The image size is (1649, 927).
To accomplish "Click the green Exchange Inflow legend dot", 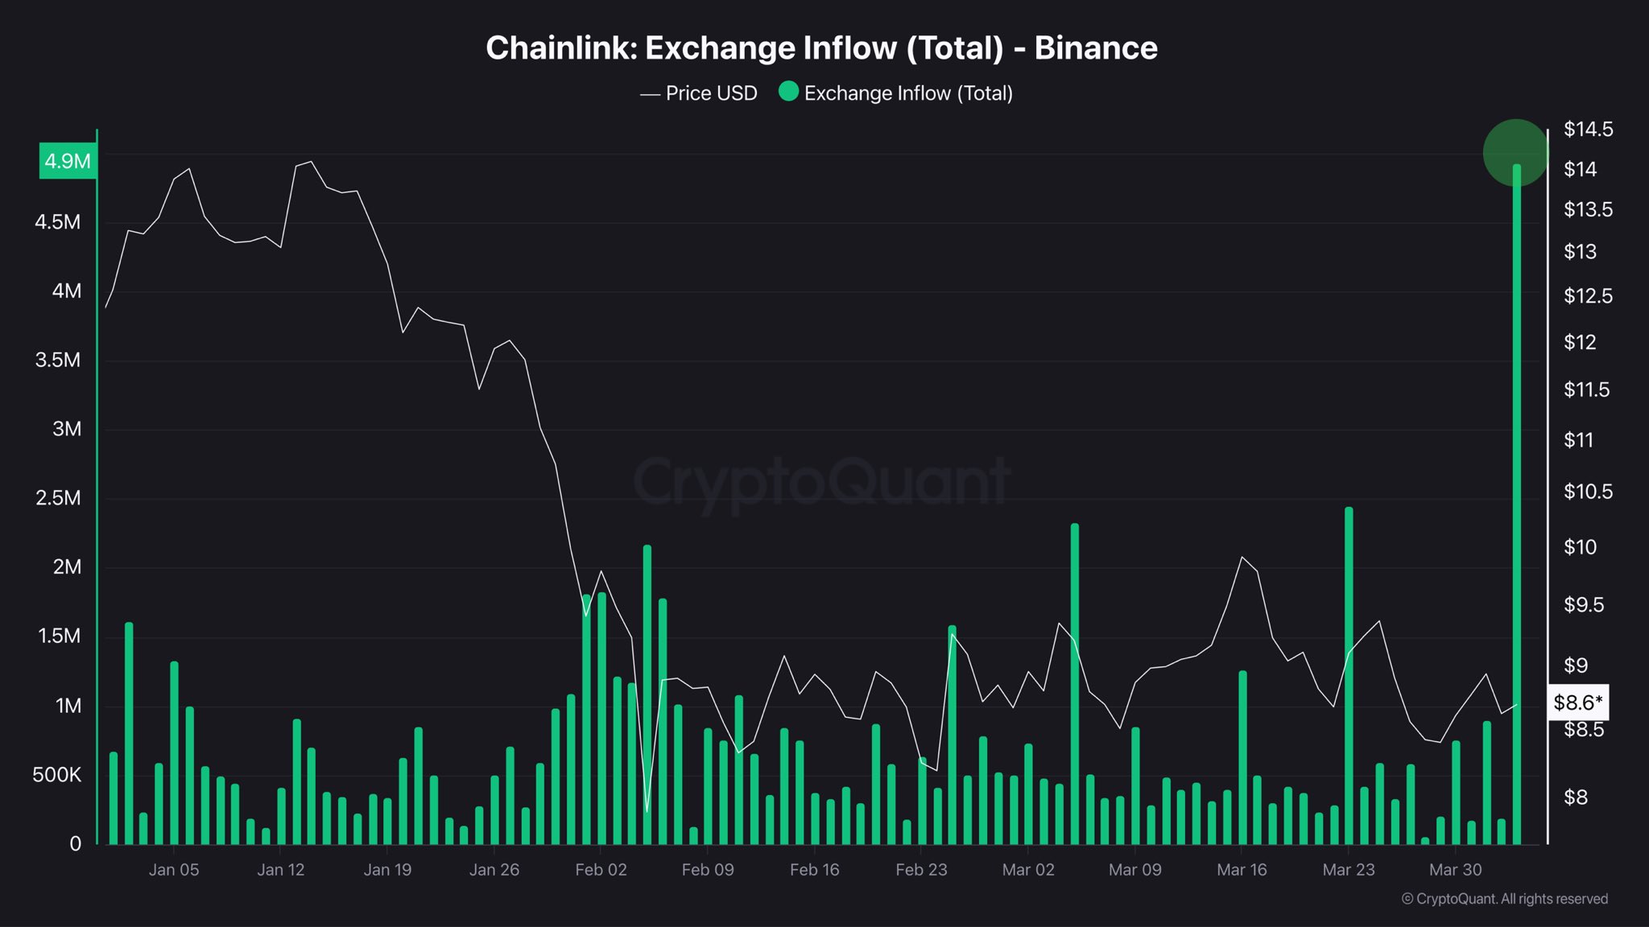I will pos(788,92).
